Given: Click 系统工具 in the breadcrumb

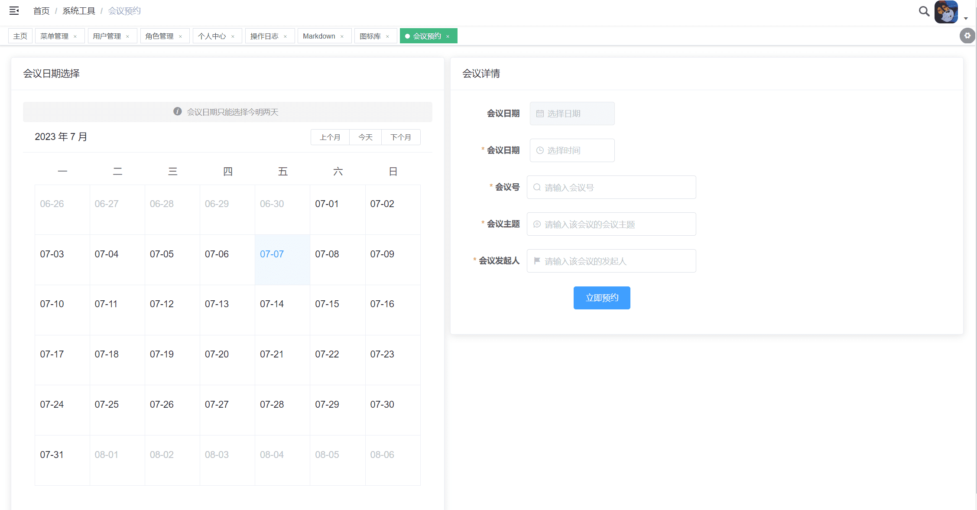Looking at the screenshot, I should pos(79,11).
